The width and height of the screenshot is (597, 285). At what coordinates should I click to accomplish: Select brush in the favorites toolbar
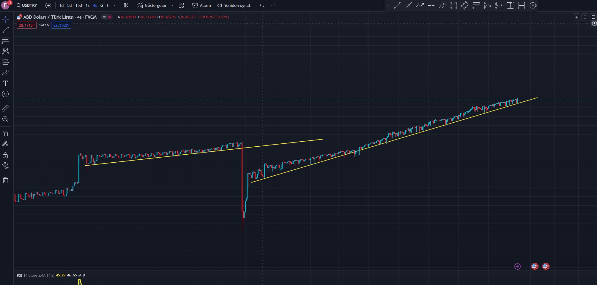coord(442,5)
